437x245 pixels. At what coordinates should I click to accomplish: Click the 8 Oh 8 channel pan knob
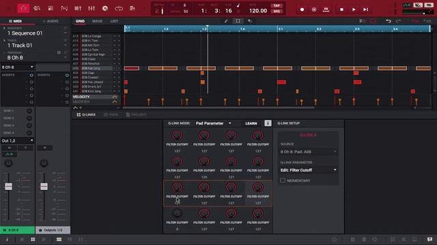pos(8,163)
